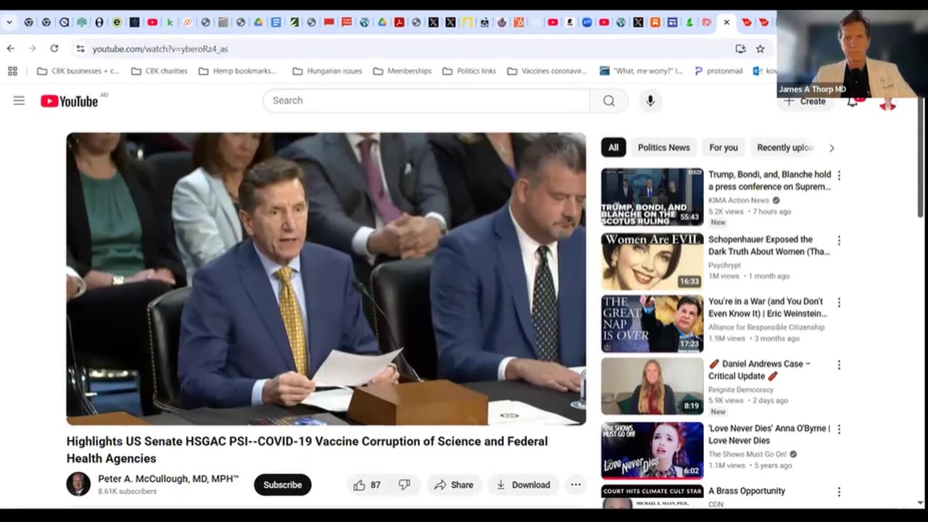
Task: Go to the YouTube home logo
Action: (x=69, y=101)
